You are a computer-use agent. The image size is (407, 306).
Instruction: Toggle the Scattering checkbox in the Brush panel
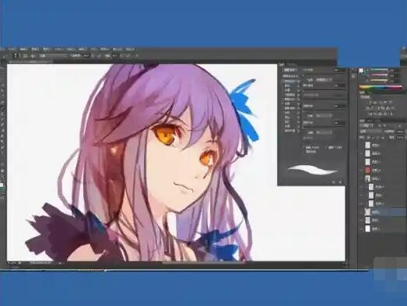(282, 86)
